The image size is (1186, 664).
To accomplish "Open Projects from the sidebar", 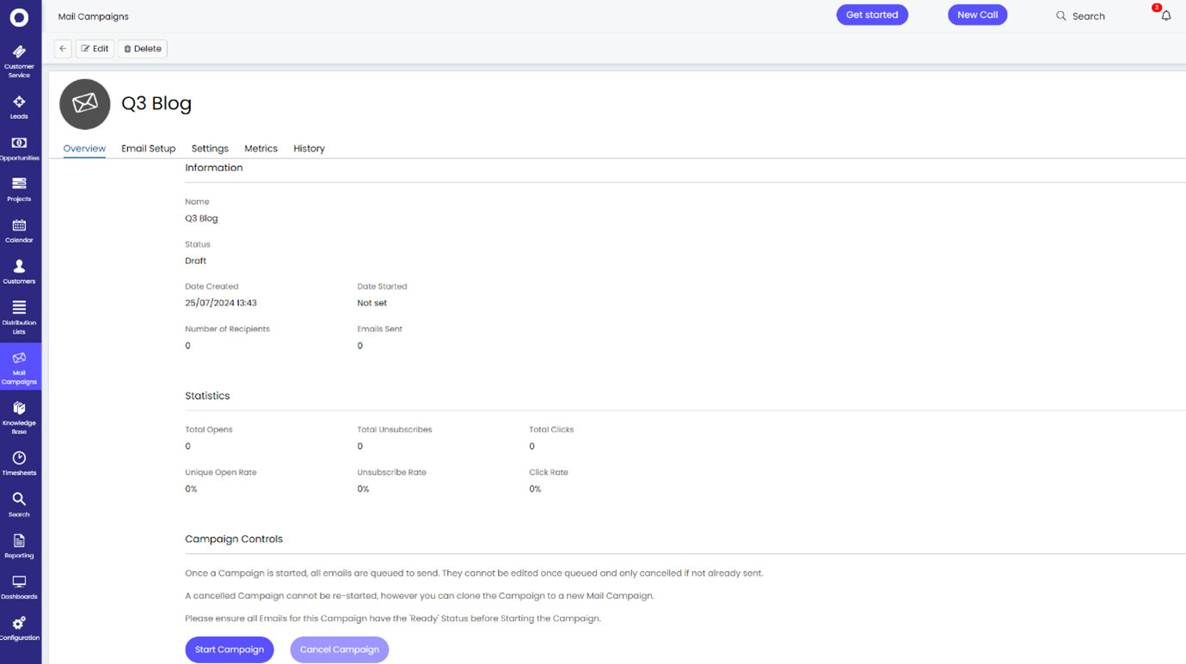I will coord(19,189).
